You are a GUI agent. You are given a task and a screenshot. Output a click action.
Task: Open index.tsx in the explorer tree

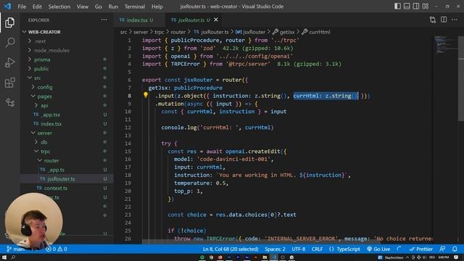(x=51, y=124)
